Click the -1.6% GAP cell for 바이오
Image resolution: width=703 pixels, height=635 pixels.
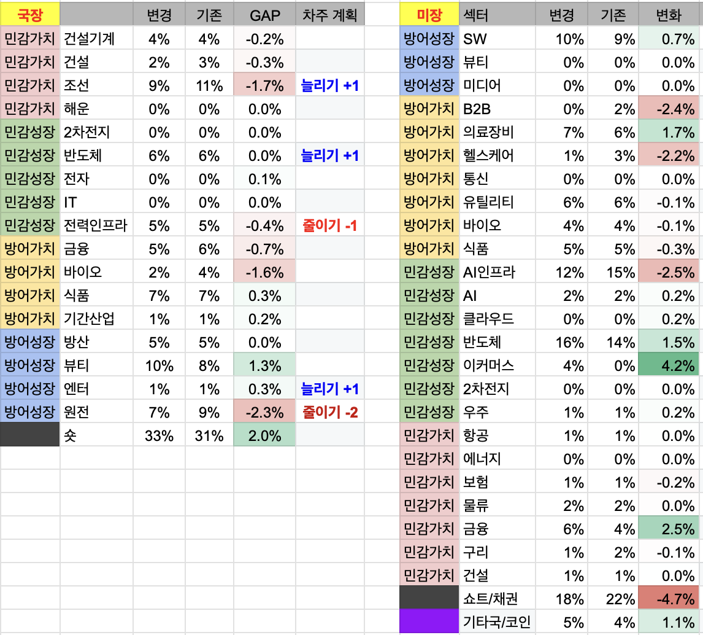[264, 271]
